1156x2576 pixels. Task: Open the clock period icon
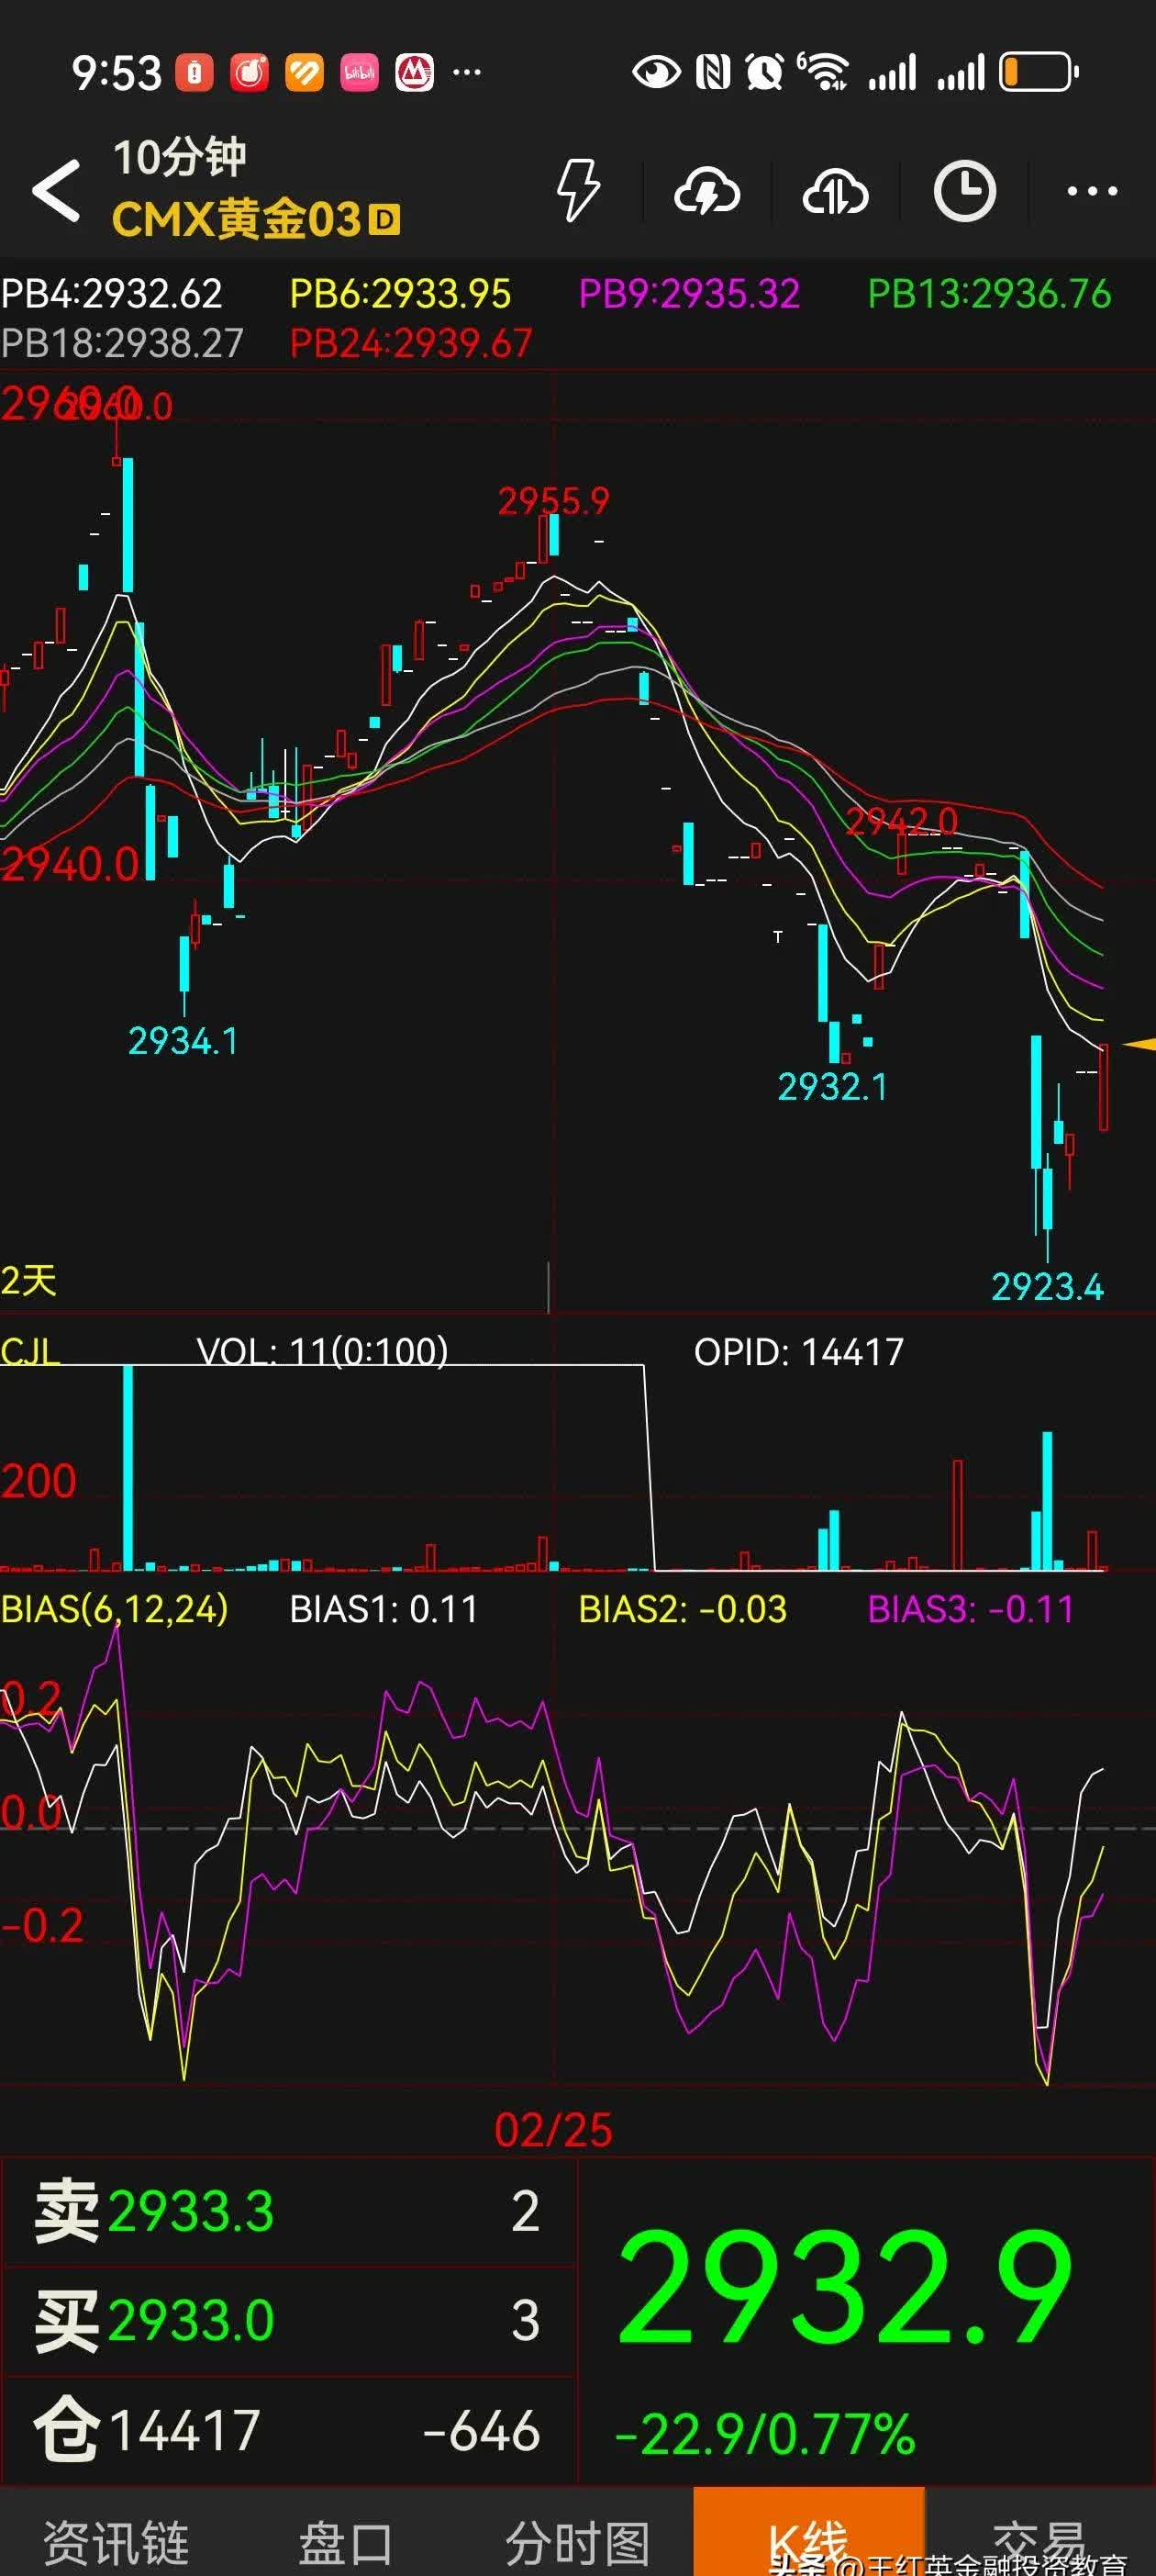coord(964,190)
